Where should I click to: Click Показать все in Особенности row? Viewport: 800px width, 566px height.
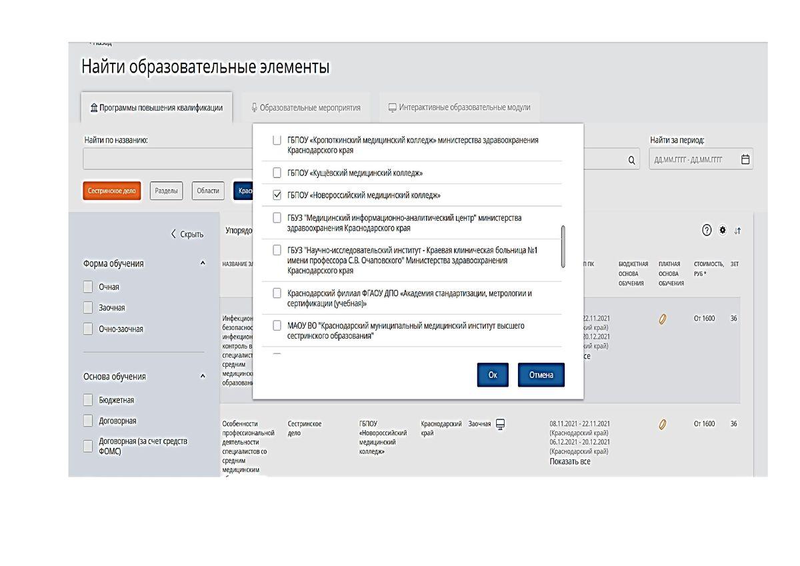coord(570,461)
